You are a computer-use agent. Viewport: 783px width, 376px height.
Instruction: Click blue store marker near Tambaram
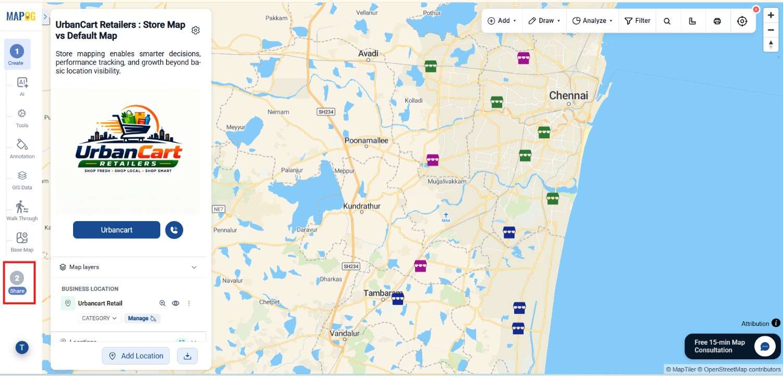click(x=398, y=298)
